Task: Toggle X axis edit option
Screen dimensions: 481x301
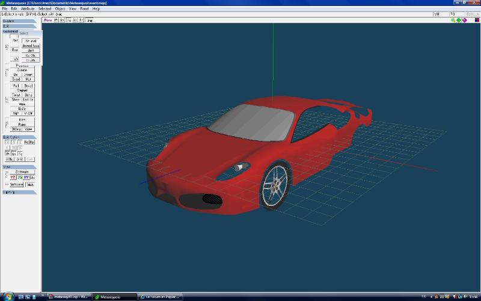Action: coord(8,142)
